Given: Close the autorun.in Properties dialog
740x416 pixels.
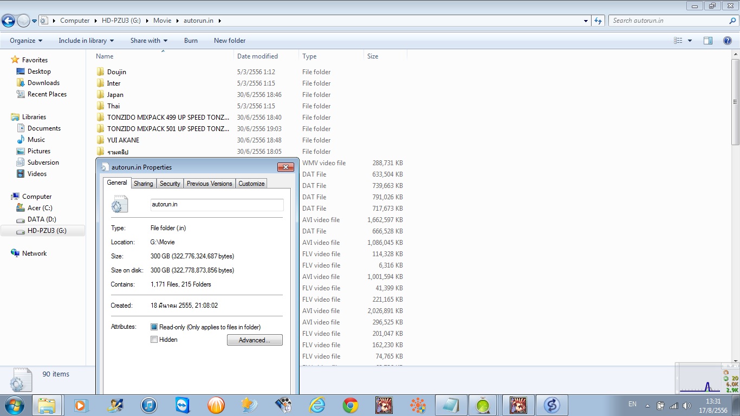Looking at the screenshot, I should [x=285, y=167].
